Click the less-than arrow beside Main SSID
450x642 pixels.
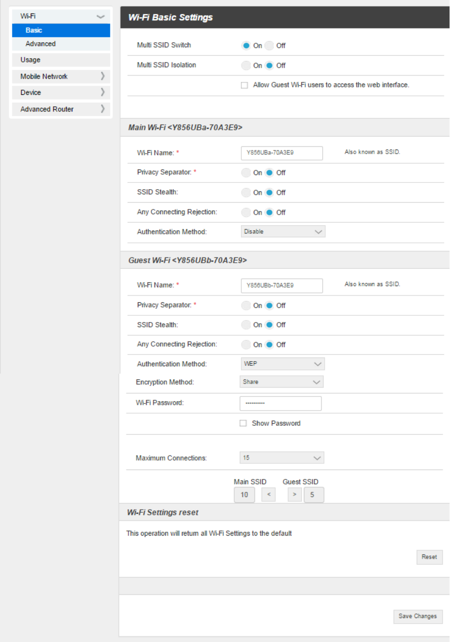coord(268,495)
